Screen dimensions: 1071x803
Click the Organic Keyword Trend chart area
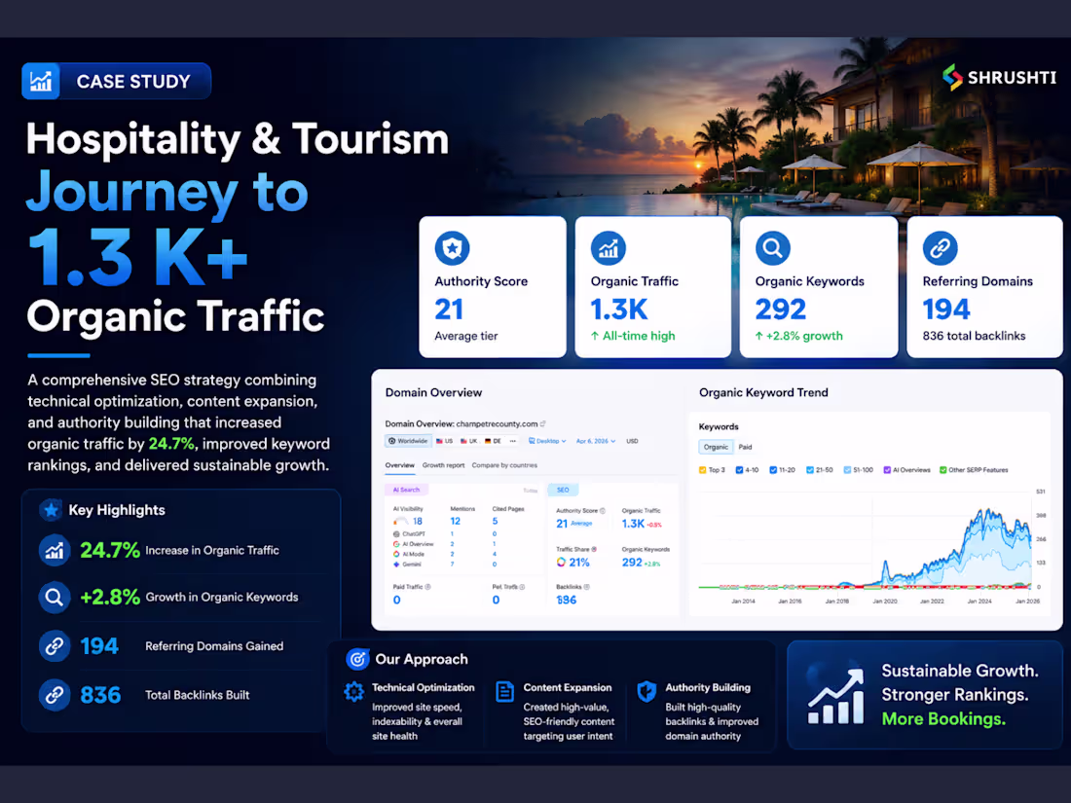(868, 539)
